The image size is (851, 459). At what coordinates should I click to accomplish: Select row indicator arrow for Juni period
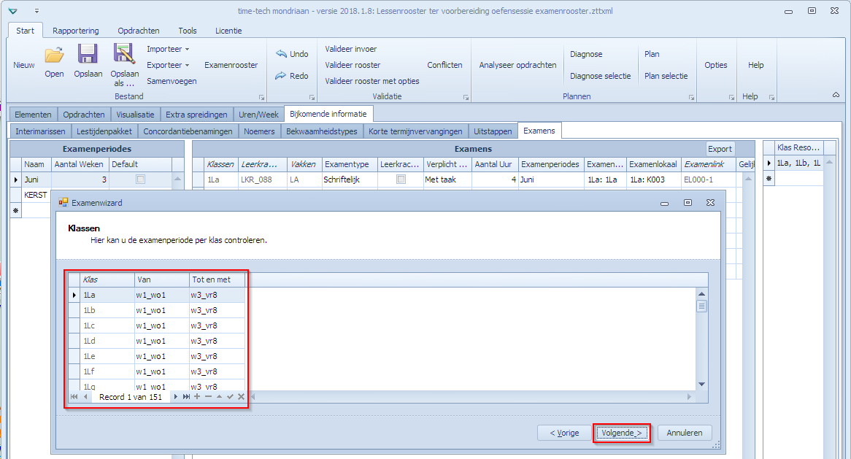coord(16,179)
